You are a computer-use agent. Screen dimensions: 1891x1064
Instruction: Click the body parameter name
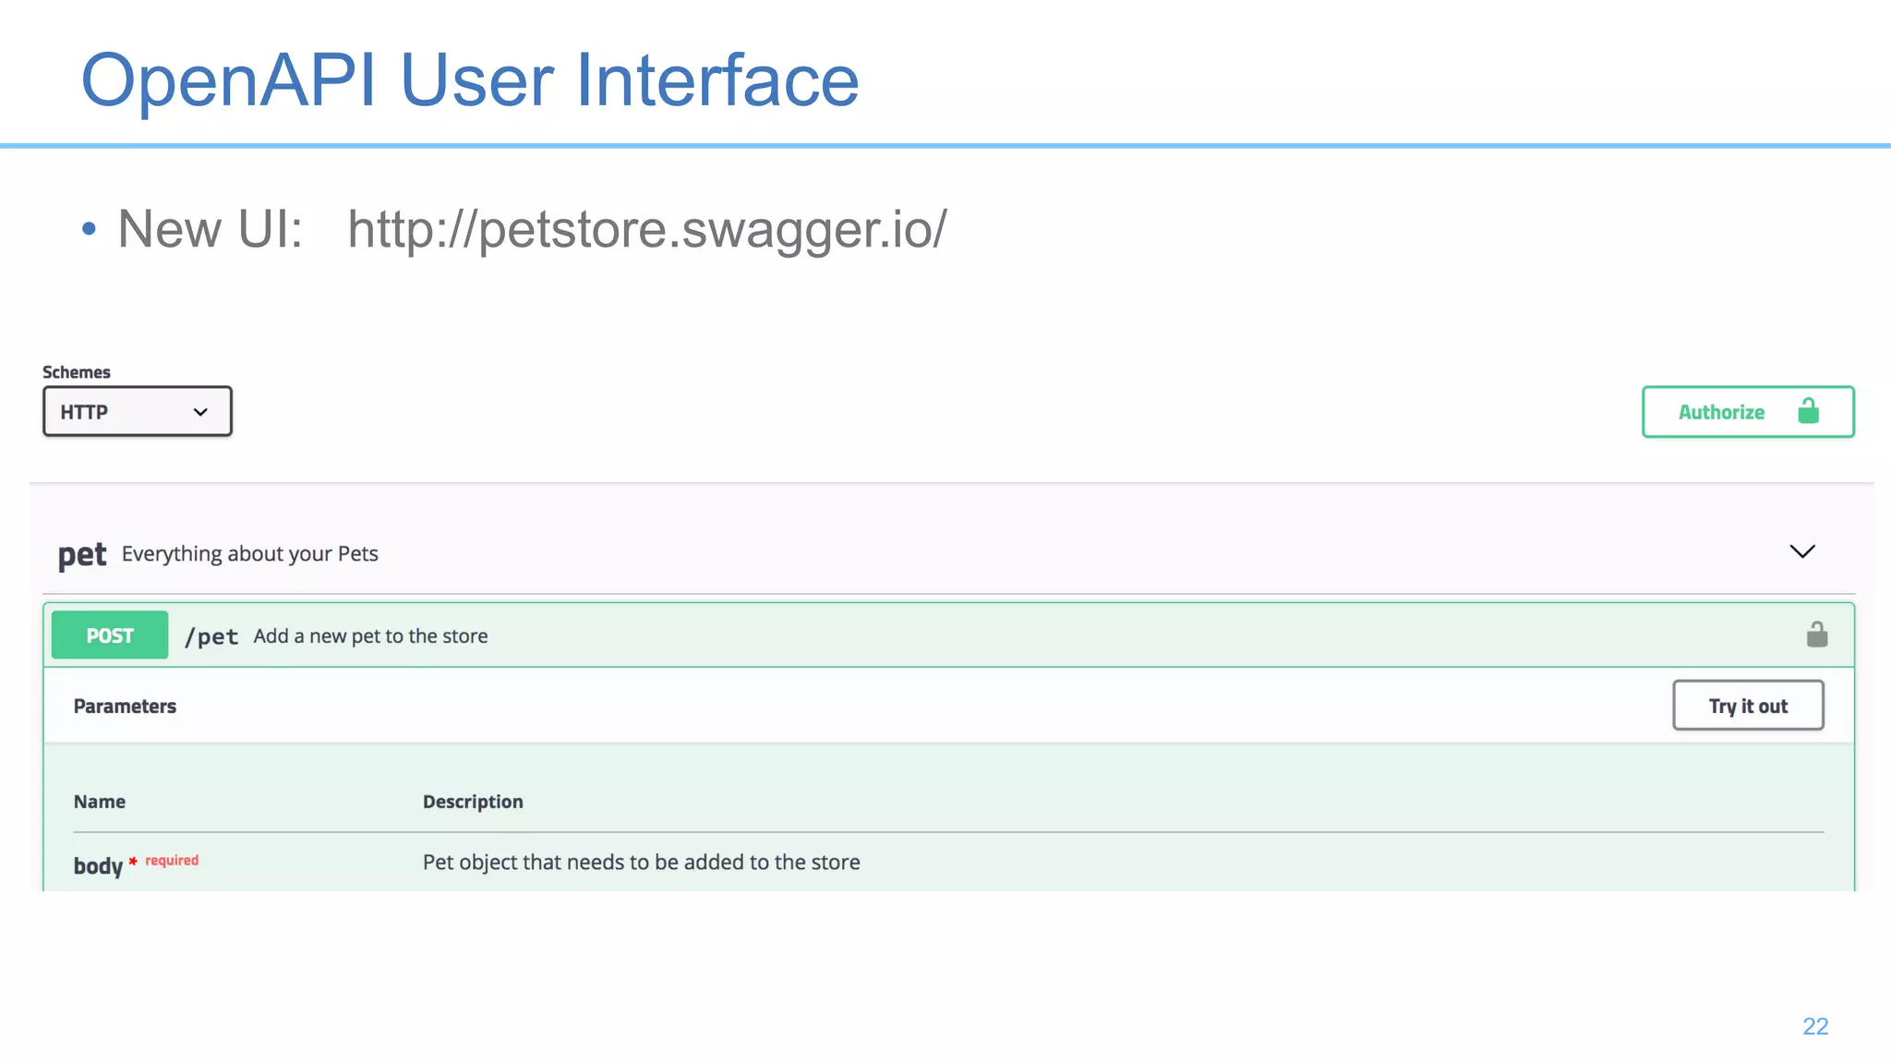[x=98, y=865]
